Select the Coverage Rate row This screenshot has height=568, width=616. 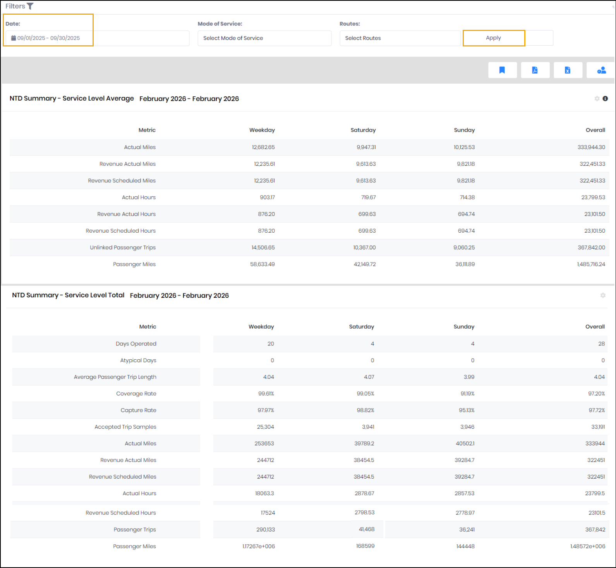136,394
